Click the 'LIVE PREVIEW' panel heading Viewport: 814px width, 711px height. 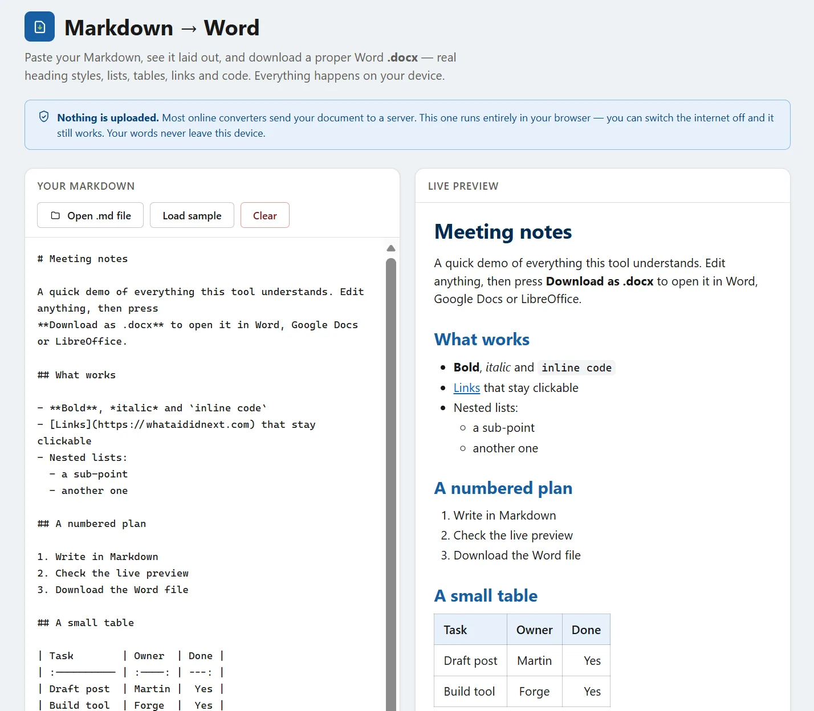coord(463,186)
